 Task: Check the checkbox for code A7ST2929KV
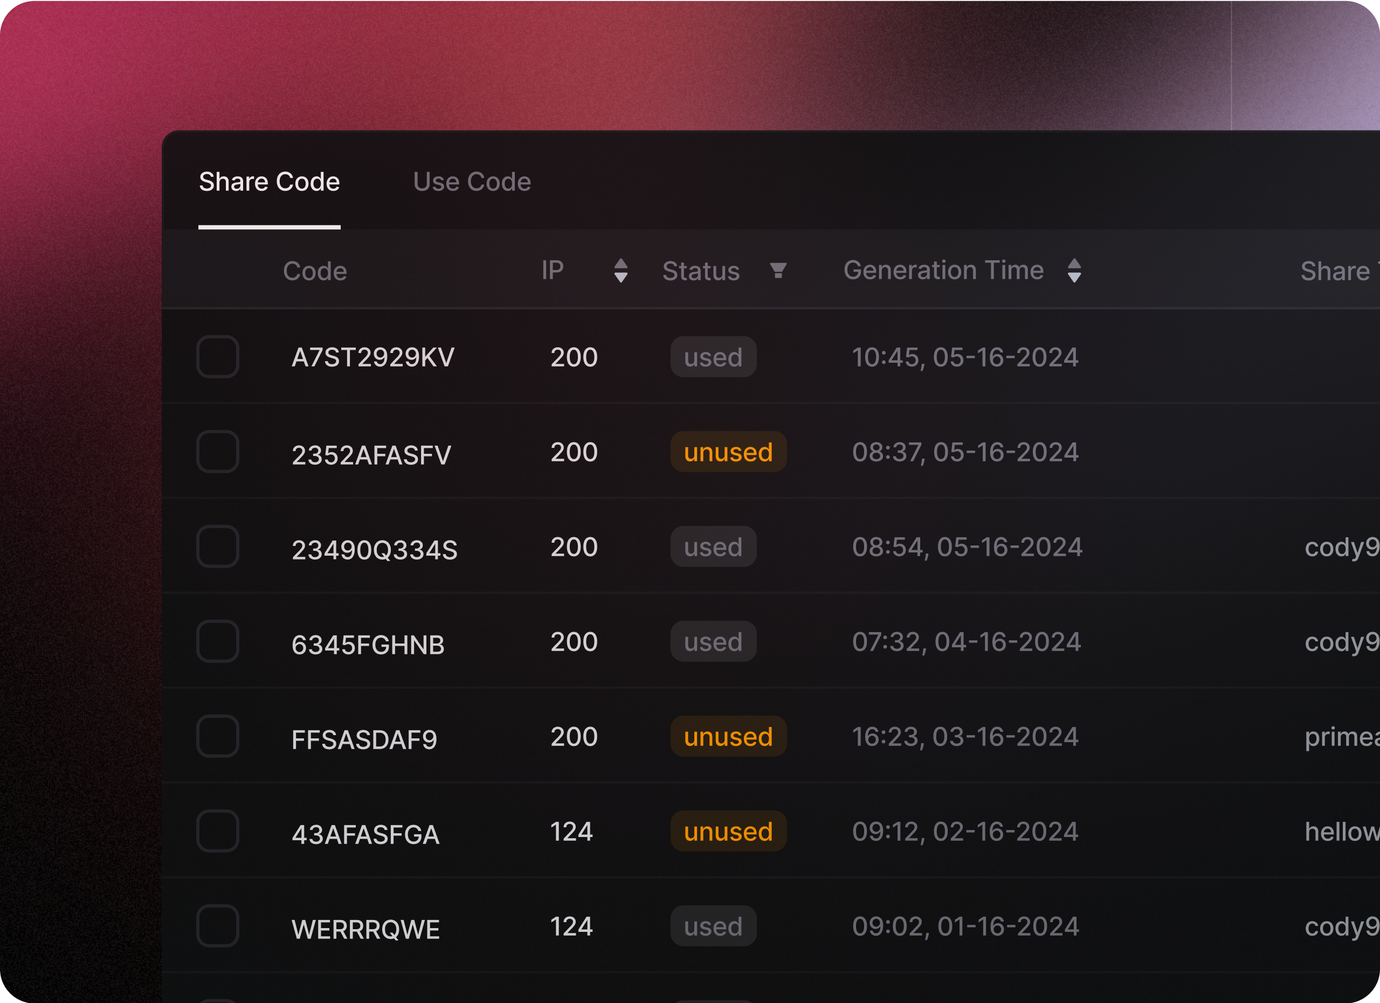pos(218,357)
